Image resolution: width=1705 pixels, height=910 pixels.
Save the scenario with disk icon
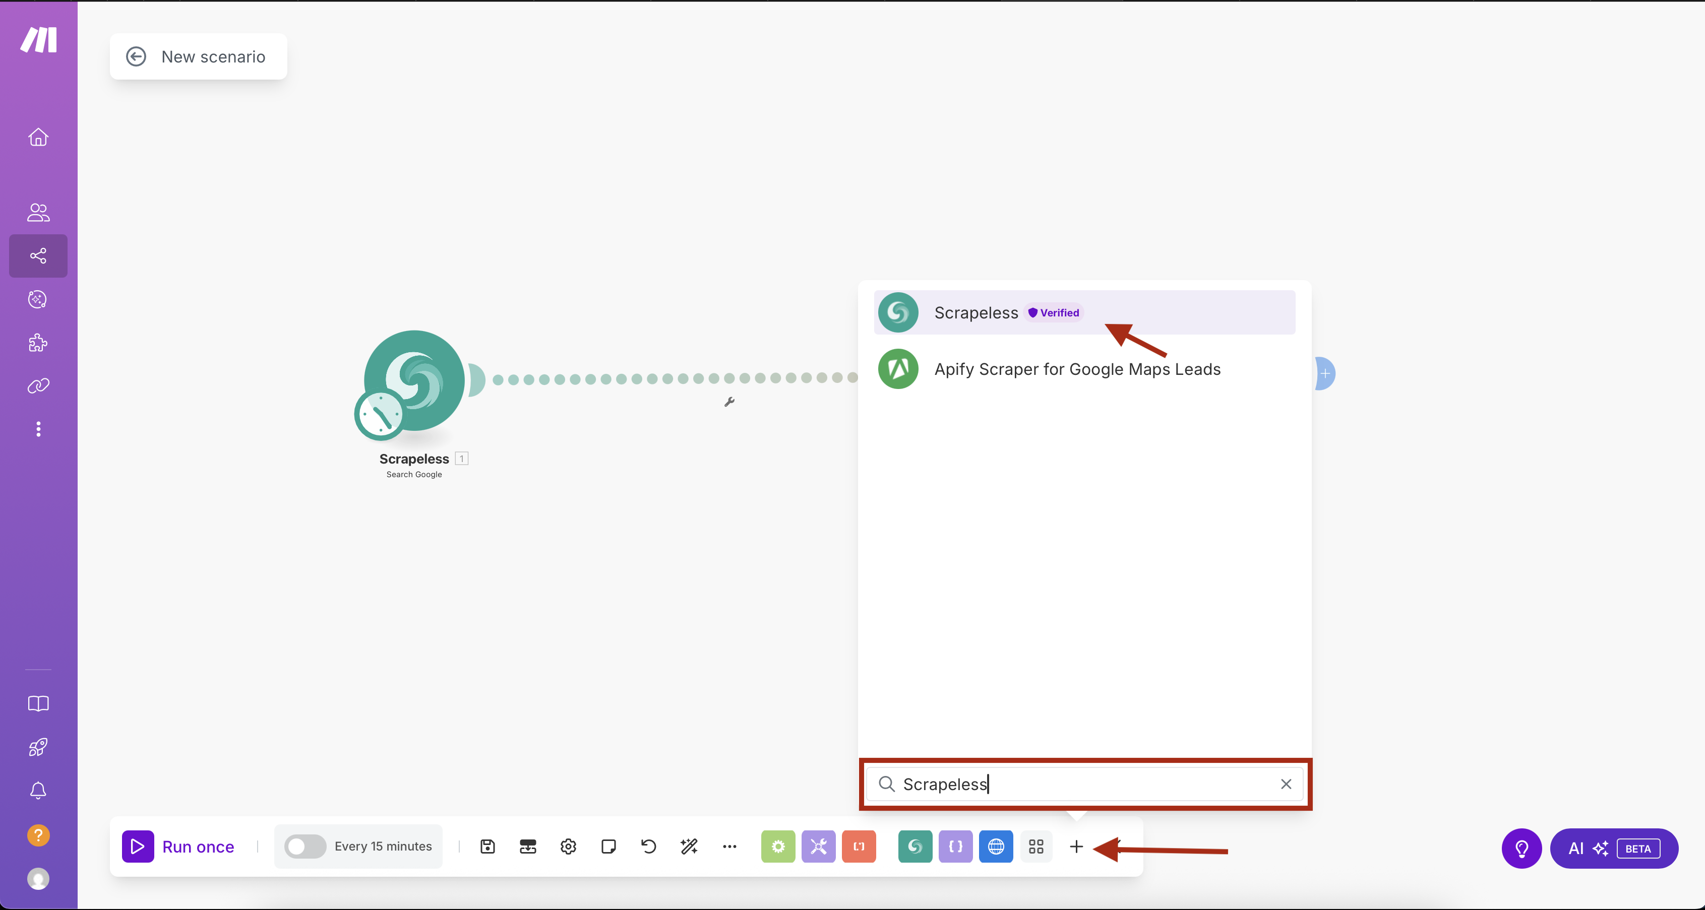pos(488,847)
